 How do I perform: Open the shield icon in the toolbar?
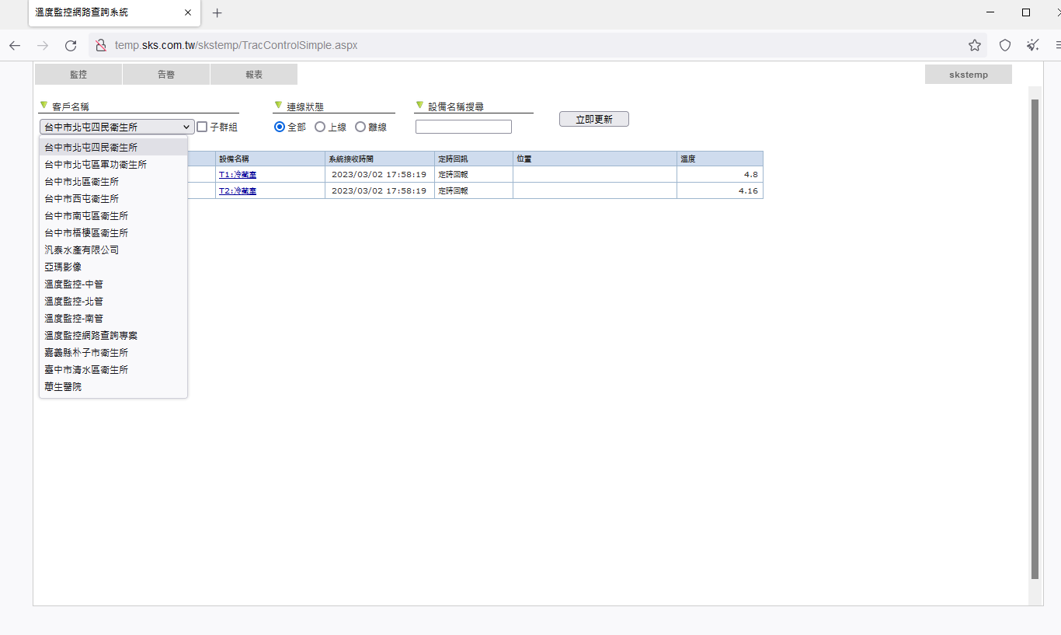click(1005, 45)
